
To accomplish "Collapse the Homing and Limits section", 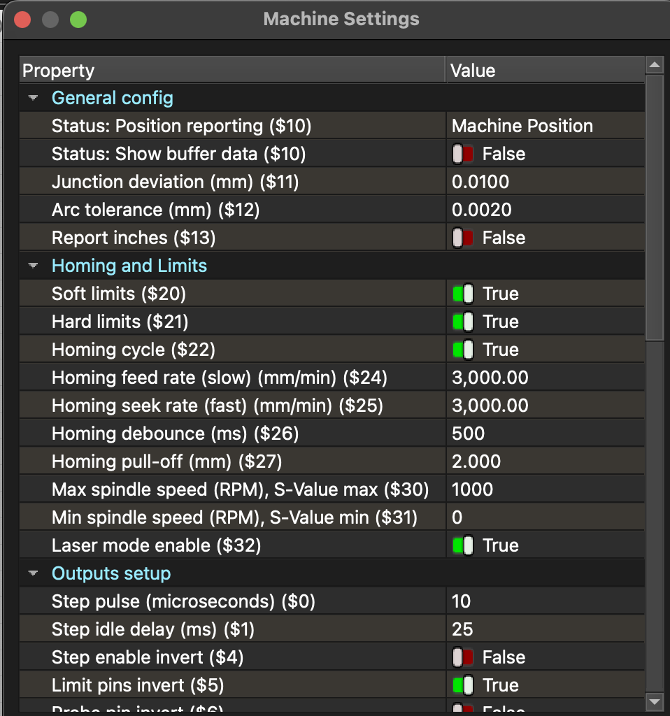I will click(33, 266).
